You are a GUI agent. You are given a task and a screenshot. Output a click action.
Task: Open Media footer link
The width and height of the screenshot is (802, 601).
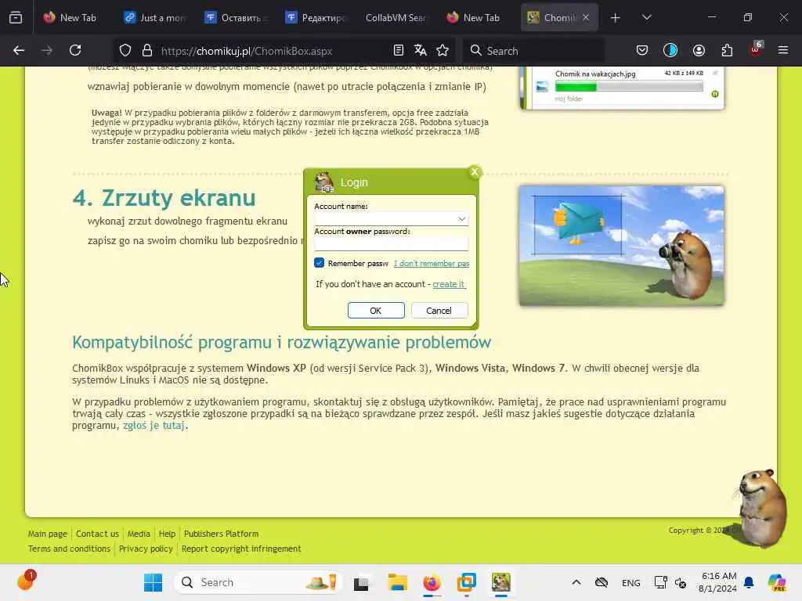point(139,534)
